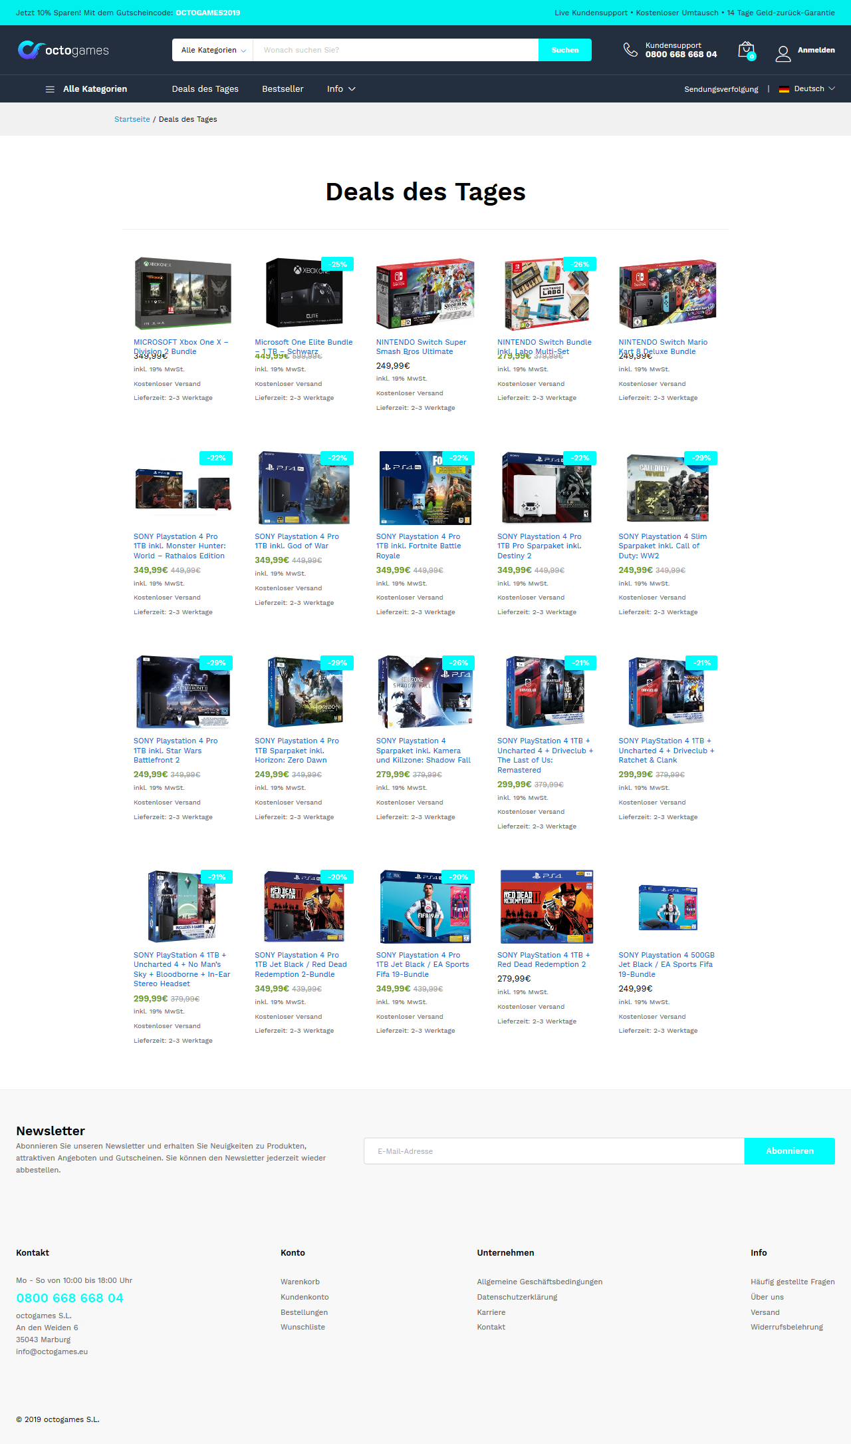The image size is (851, 1444).
Task: Open Nintendo Switch Super Smash Bros image
Action: tap(425, 293)
